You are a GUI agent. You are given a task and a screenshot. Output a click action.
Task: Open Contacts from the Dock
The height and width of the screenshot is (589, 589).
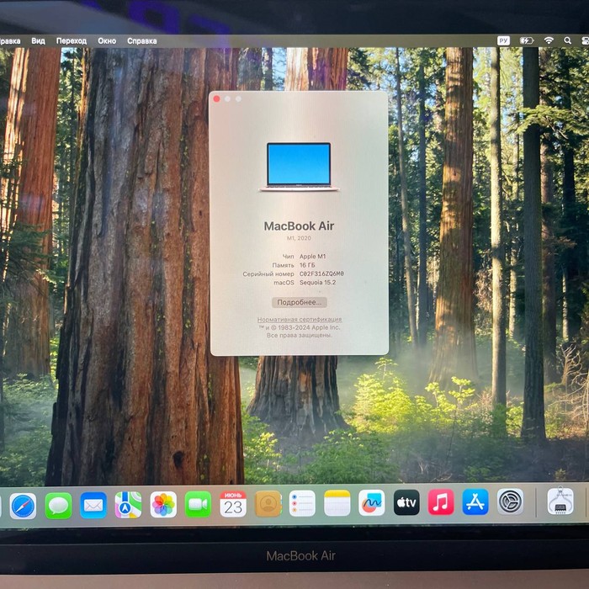tap(268, 503)
